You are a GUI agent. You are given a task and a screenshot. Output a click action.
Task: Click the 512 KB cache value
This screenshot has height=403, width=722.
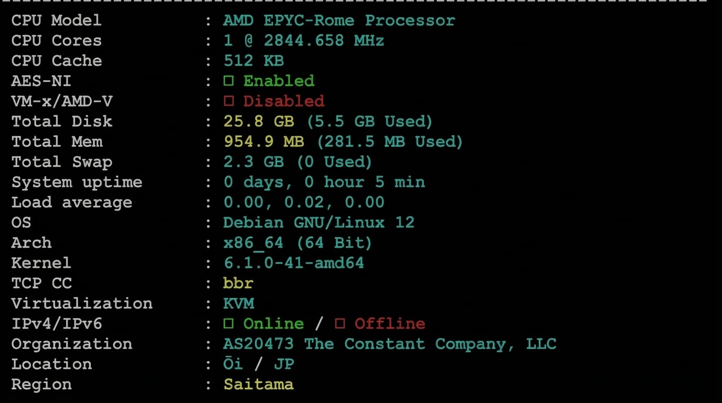[253, 61]
